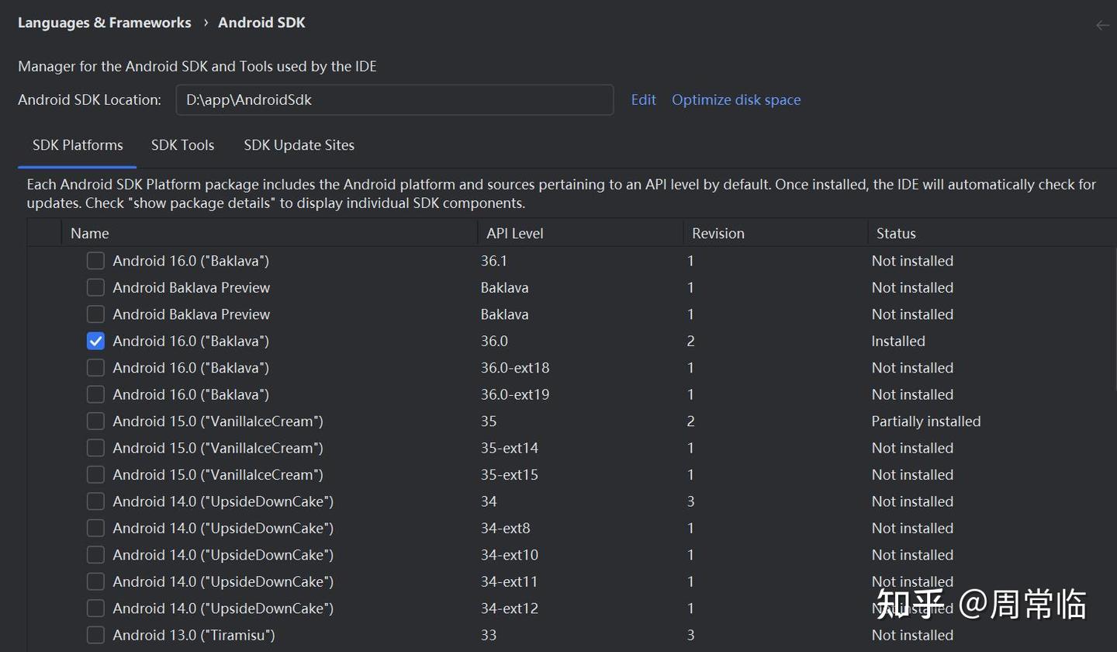Tick the 35-ext14 VanillaIceCream checkbox
1117x652 pixels.
(95, 448)
